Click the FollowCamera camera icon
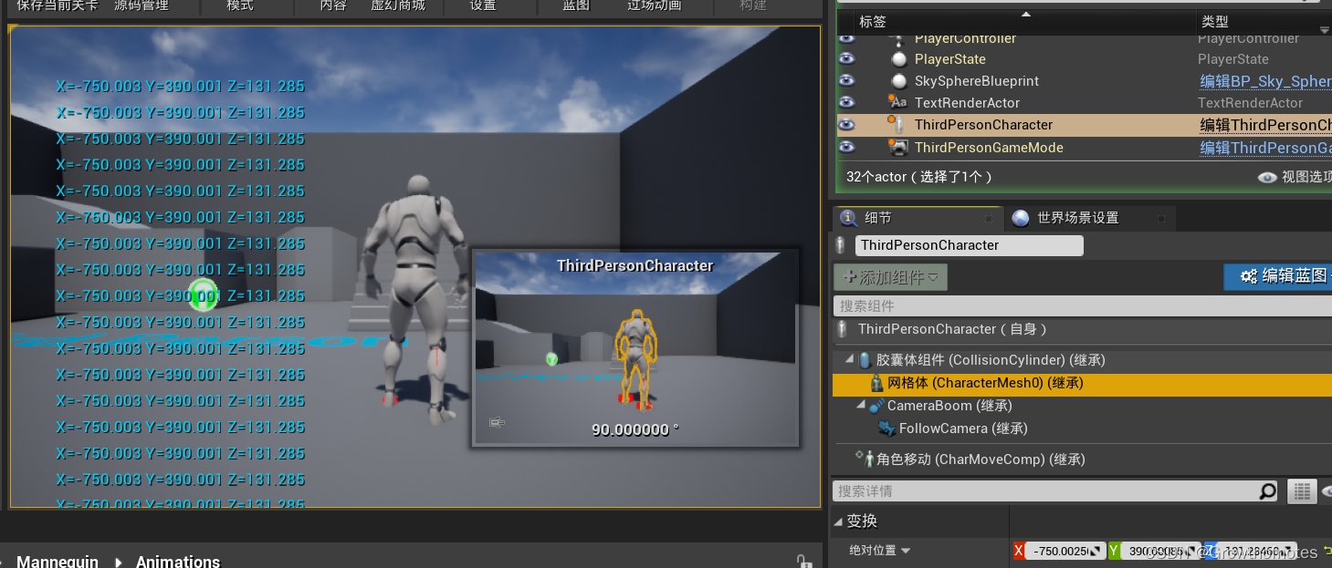 pyautogui.click(x=886, y=429)
